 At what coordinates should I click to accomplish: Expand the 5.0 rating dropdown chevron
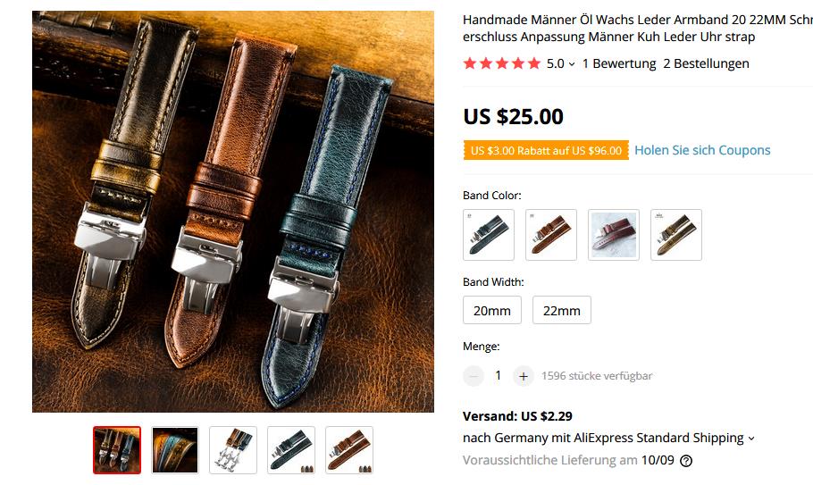tap(572, 64)
